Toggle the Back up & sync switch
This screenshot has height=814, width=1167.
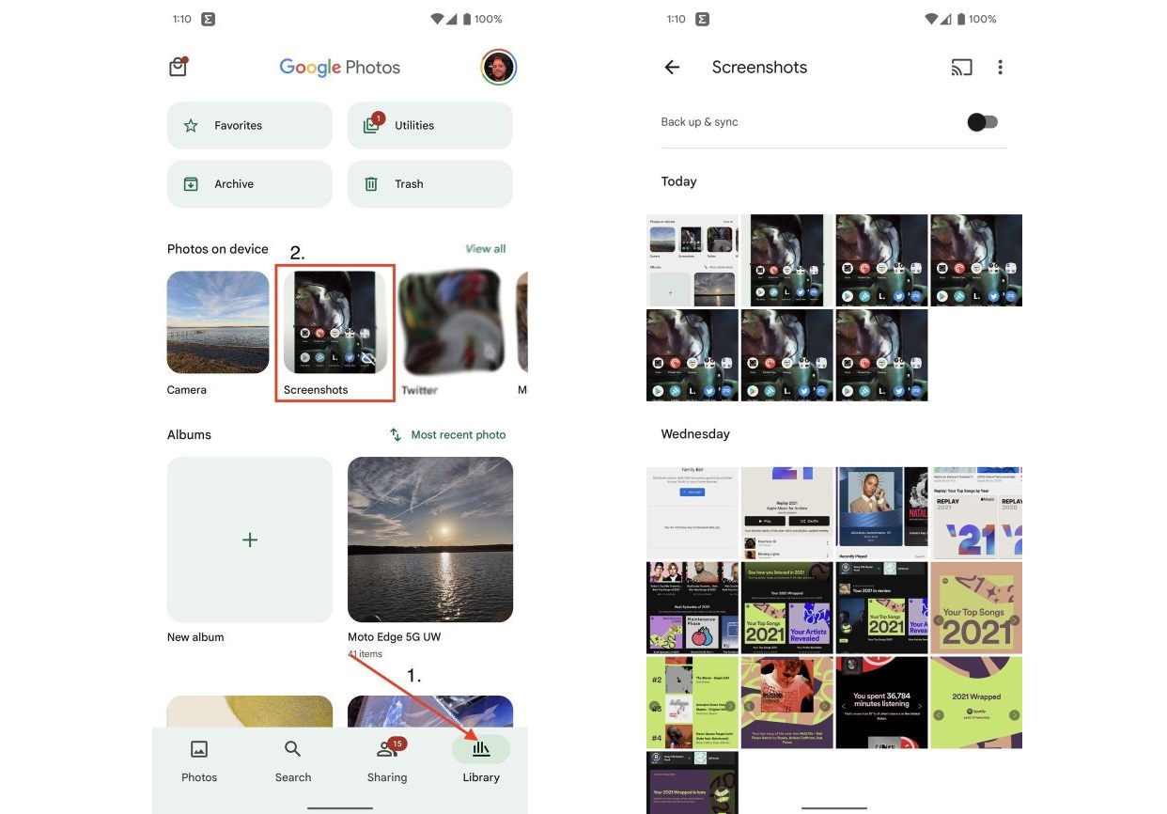pos(983,122)
